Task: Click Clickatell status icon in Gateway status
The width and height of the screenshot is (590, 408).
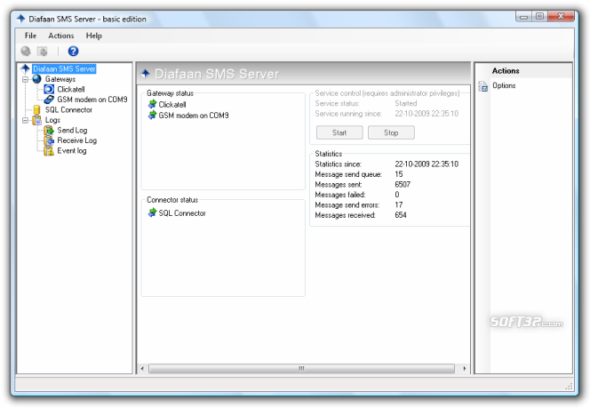Action: tap(152, 104)
